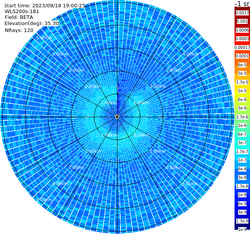This screenshot has width=250, height=234.
Task: Click the upper-right 4.00km range label
Action: click(190, 54)
